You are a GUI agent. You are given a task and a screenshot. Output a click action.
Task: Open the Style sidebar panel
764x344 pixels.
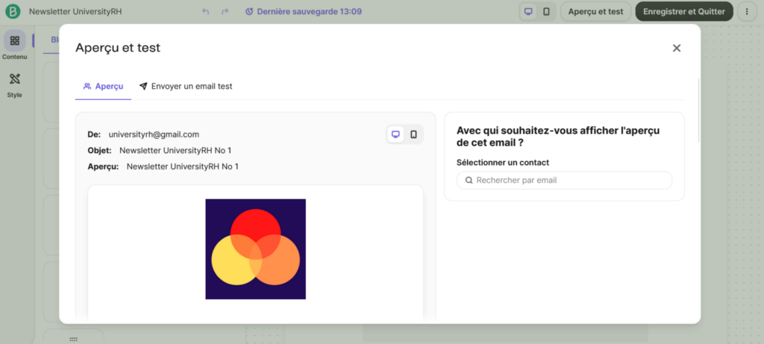pyautogui.click(x=14, y=84)
